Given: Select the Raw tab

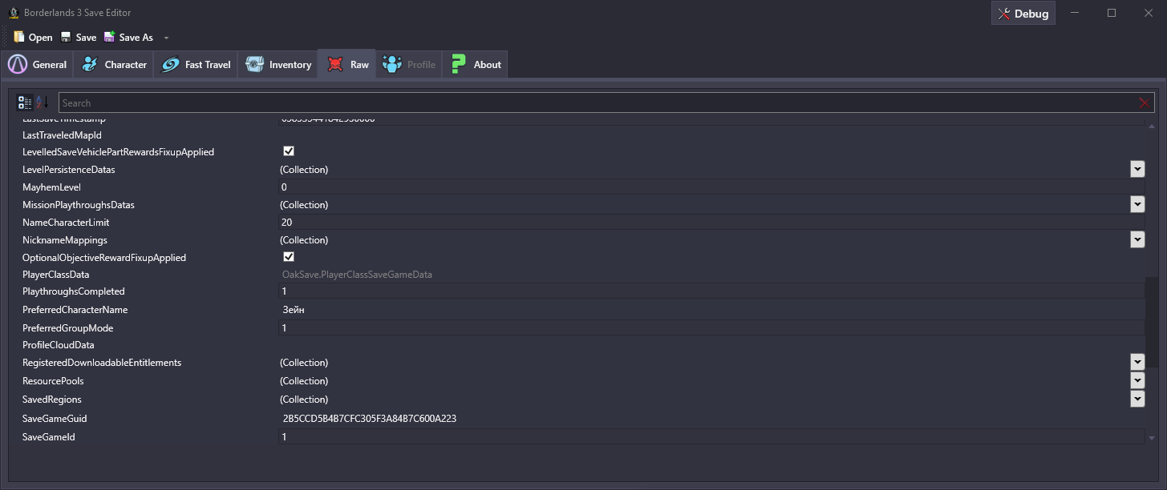Looking at the screenshot, I should coord(347,65).
